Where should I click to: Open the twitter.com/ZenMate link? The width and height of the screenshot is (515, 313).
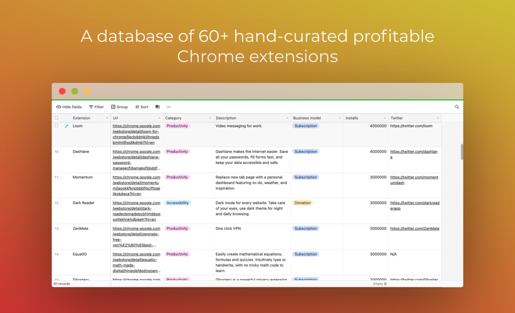point(415,228)
